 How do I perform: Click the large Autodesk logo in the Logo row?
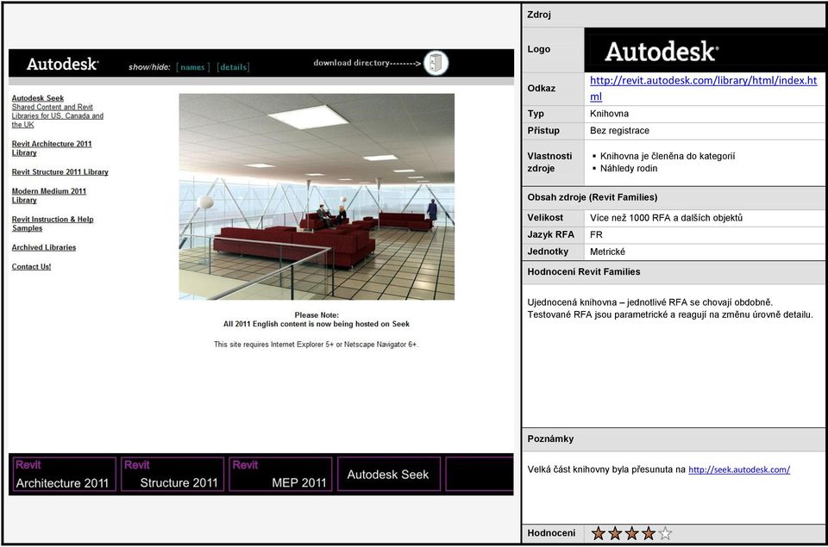[662, 51]
